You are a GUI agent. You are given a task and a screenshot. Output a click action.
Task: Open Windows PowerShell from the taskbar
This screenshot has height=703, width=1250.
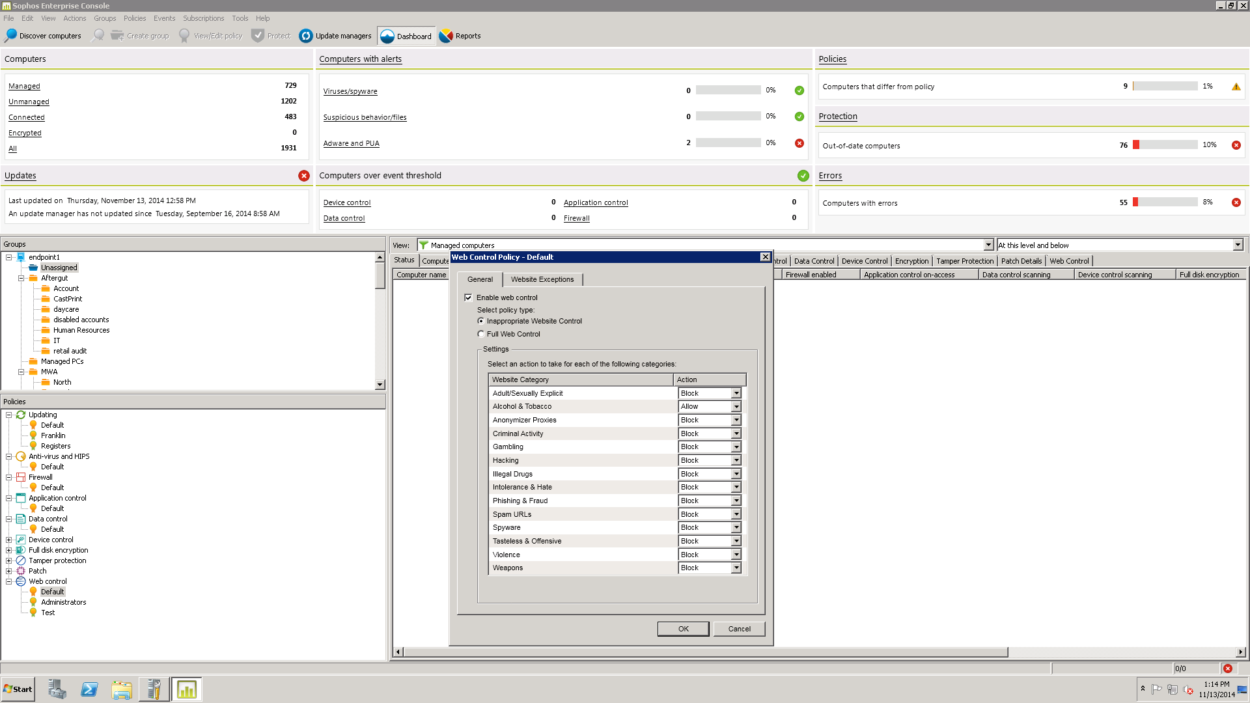pos(89,689)
